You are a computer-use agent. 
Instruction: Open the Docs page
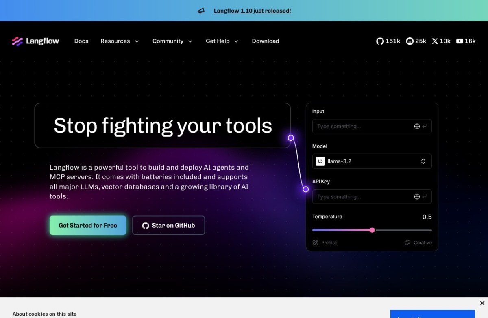click(x=81, y=41)
